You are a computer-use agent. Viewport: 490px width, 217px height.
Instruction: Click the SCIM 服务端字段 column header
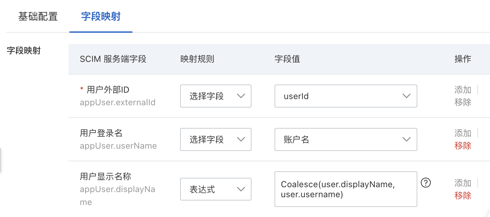click(113, 59)
